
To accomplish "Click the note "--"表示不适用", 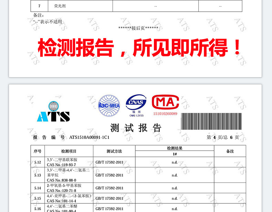I will point(48,22).
